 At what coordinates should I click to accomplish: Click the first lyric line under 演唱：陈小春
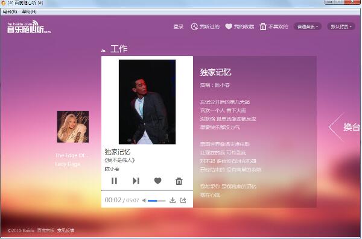click(225, 102)
